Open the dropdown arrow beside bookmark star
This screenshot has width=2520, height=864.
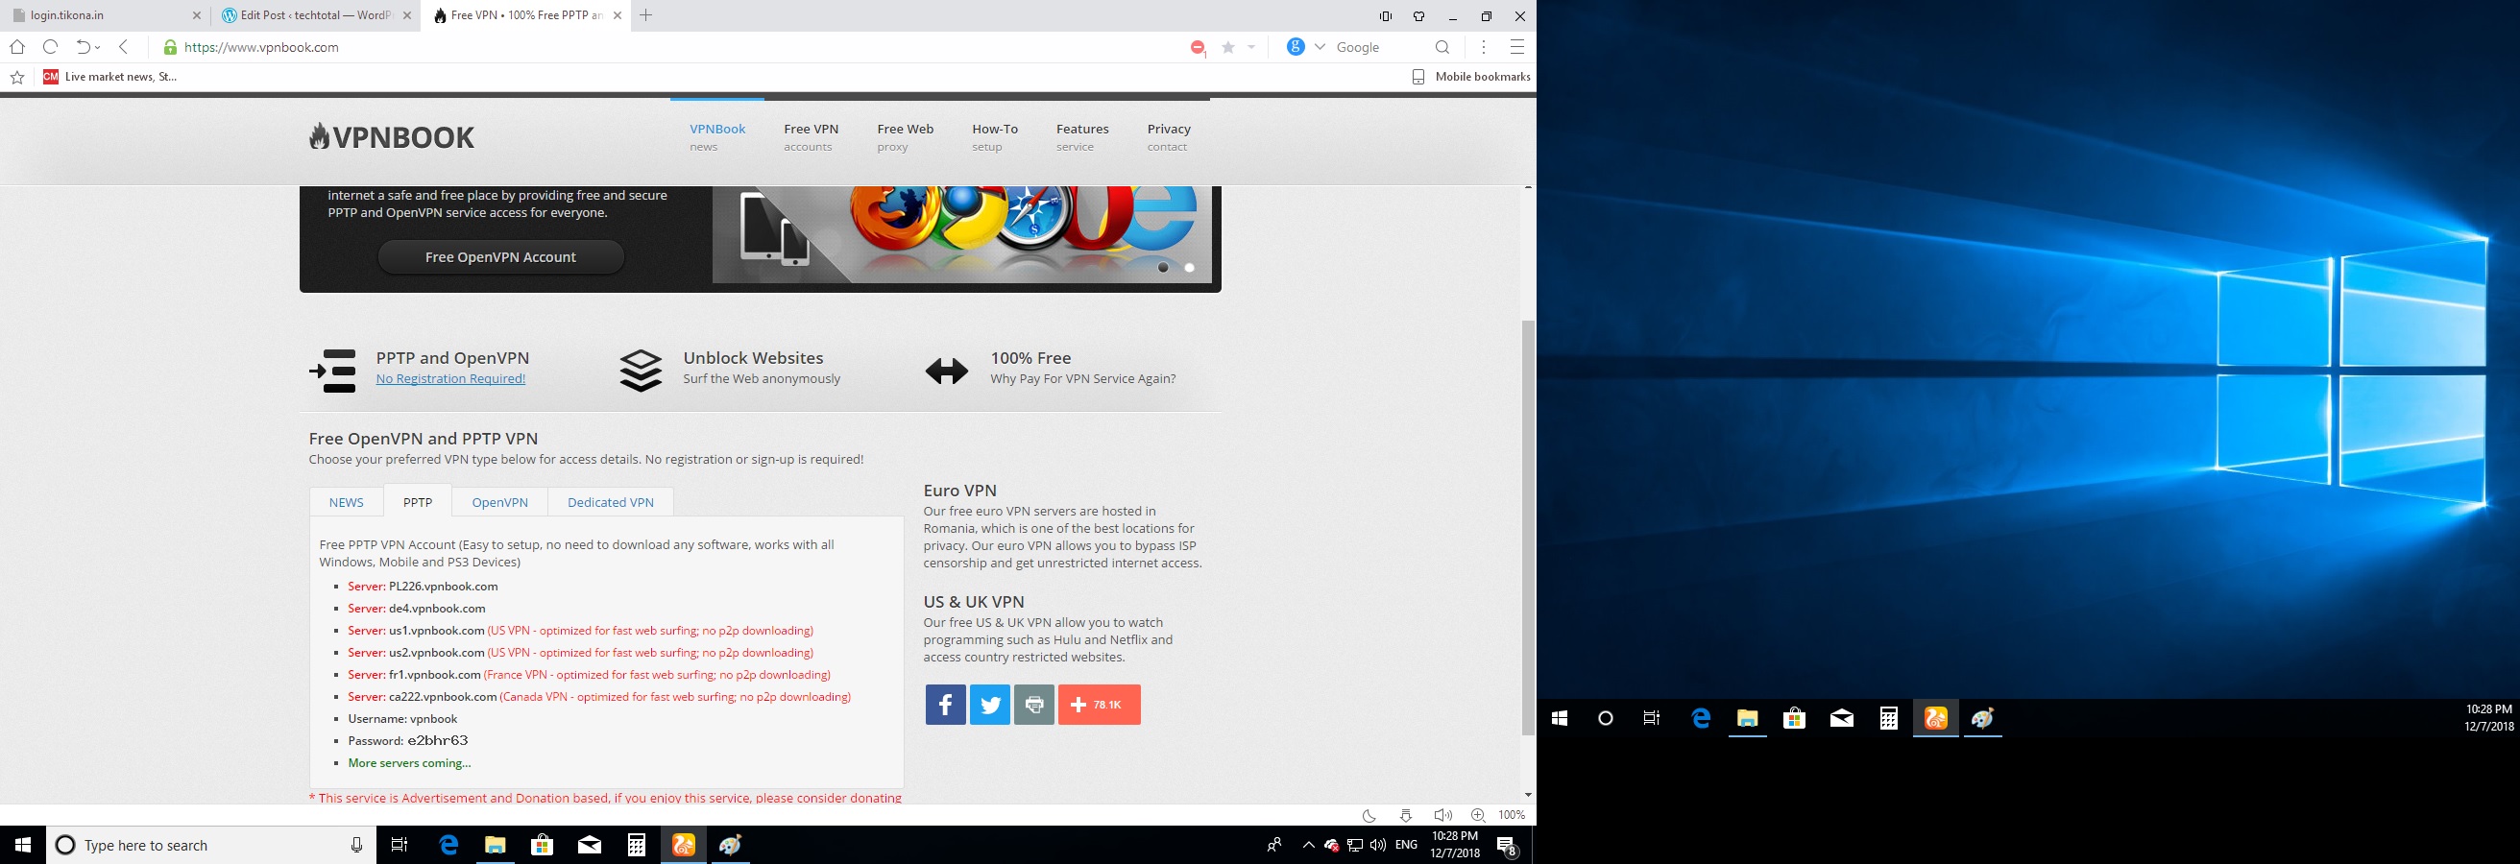(1250, 47)
